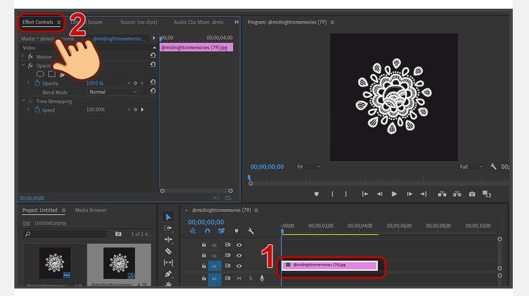Reset the Blend Mode parameter

[x=153, y=91]
